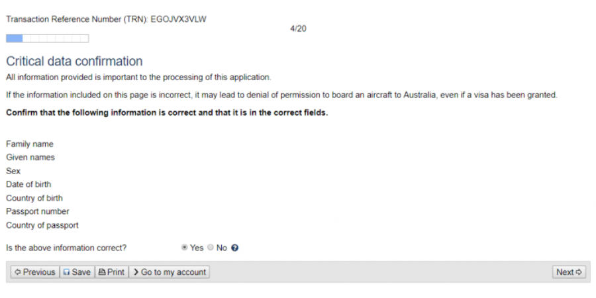Select No for information correct
Screen dimensions: 596x298
click(x=211, y=248)
